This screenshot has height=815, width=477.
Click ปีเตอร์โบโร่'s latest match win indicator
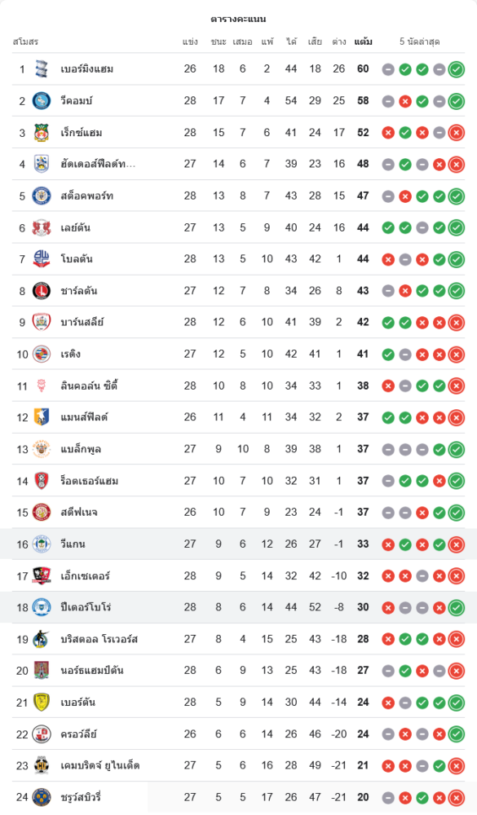point(456,607)
